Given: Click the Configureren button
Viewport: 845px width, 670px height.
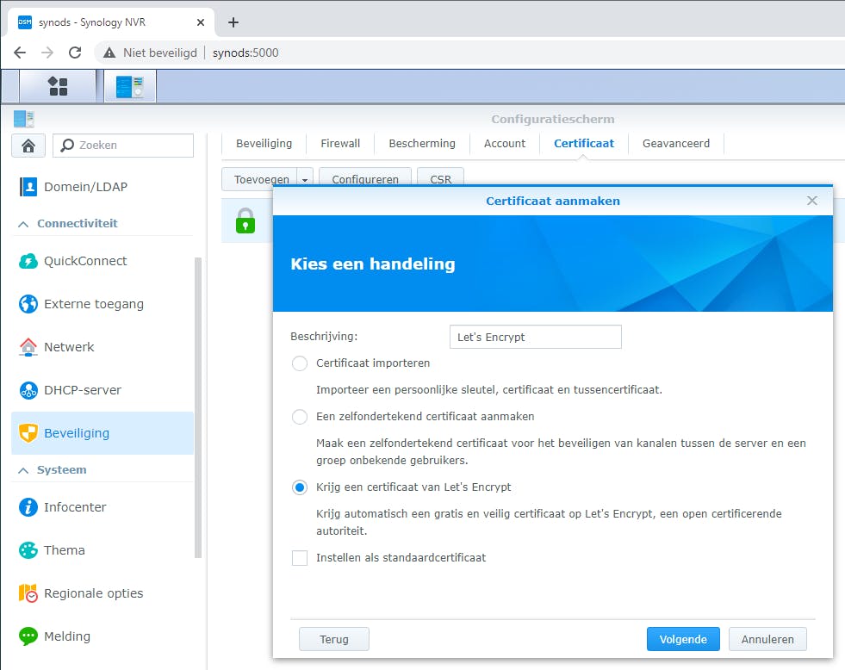Looking at the screenshot, I should [x=365, y=179].
